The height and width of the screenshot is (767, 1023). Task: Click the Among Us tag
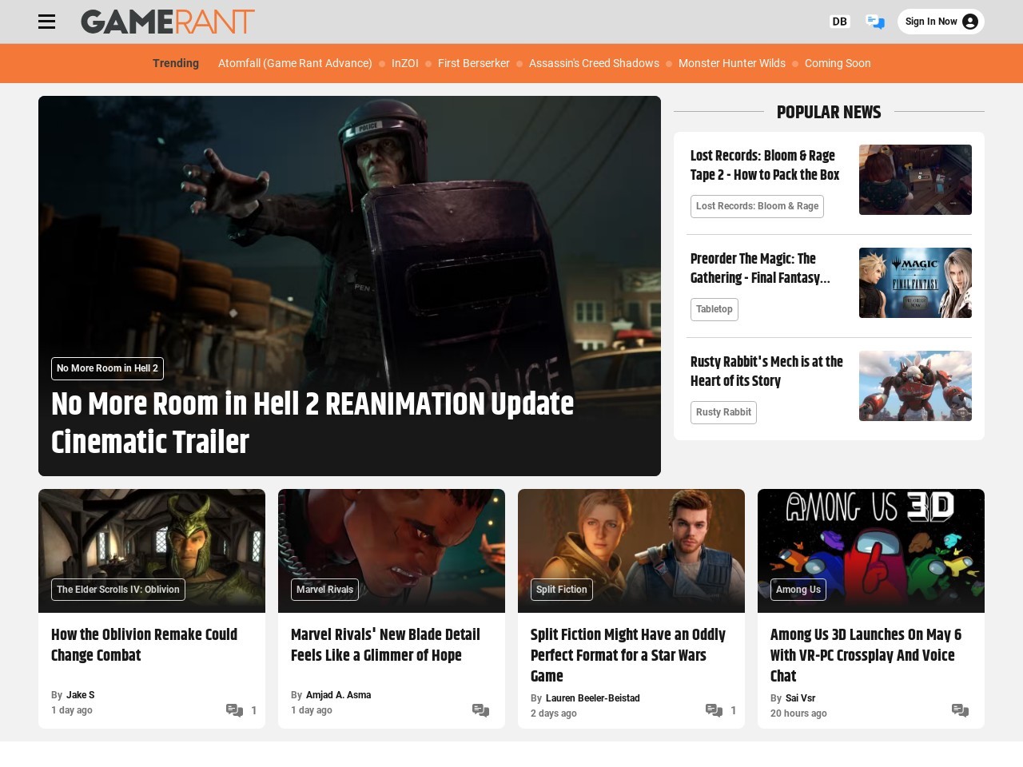click(798, 590)
